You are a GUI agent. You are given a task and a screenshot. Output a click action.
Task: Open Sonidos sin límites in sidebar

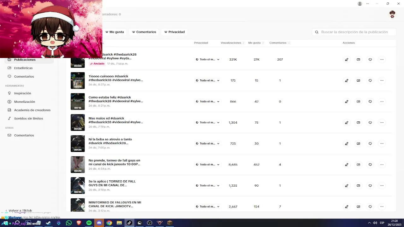click(x=29, y=119)
